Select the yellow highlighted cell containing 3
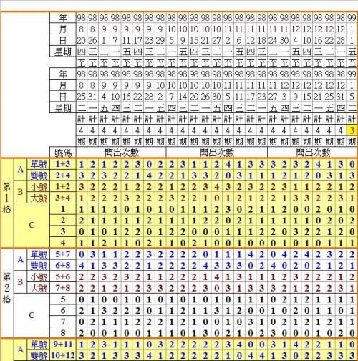This screenshot has height=361, width=358. (x=352, y=130)
